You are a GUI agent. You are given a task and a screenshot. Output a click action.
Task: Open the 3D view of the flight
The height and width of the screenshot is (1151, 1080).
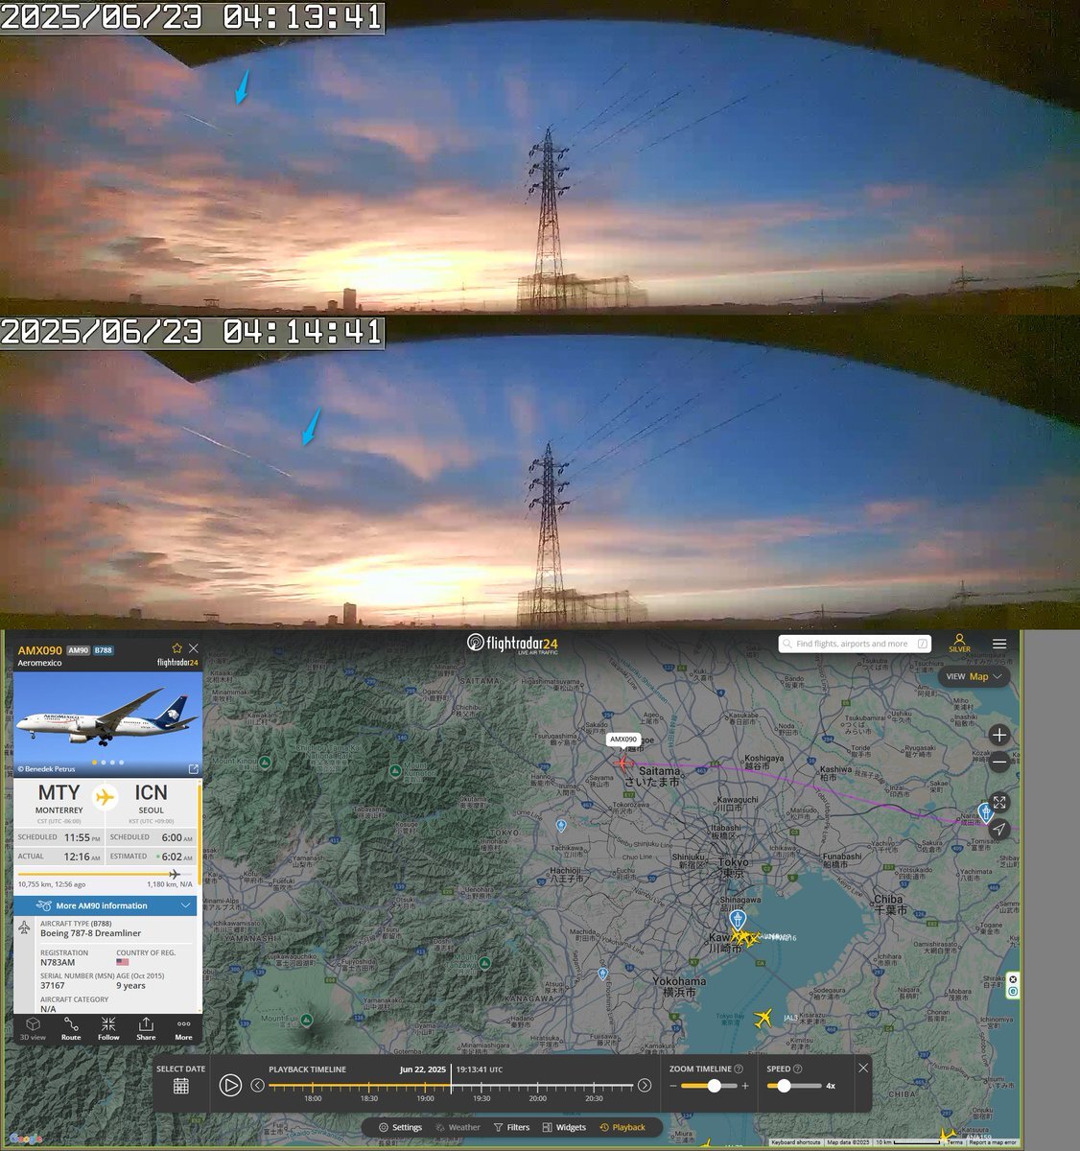click(33, 1028)
